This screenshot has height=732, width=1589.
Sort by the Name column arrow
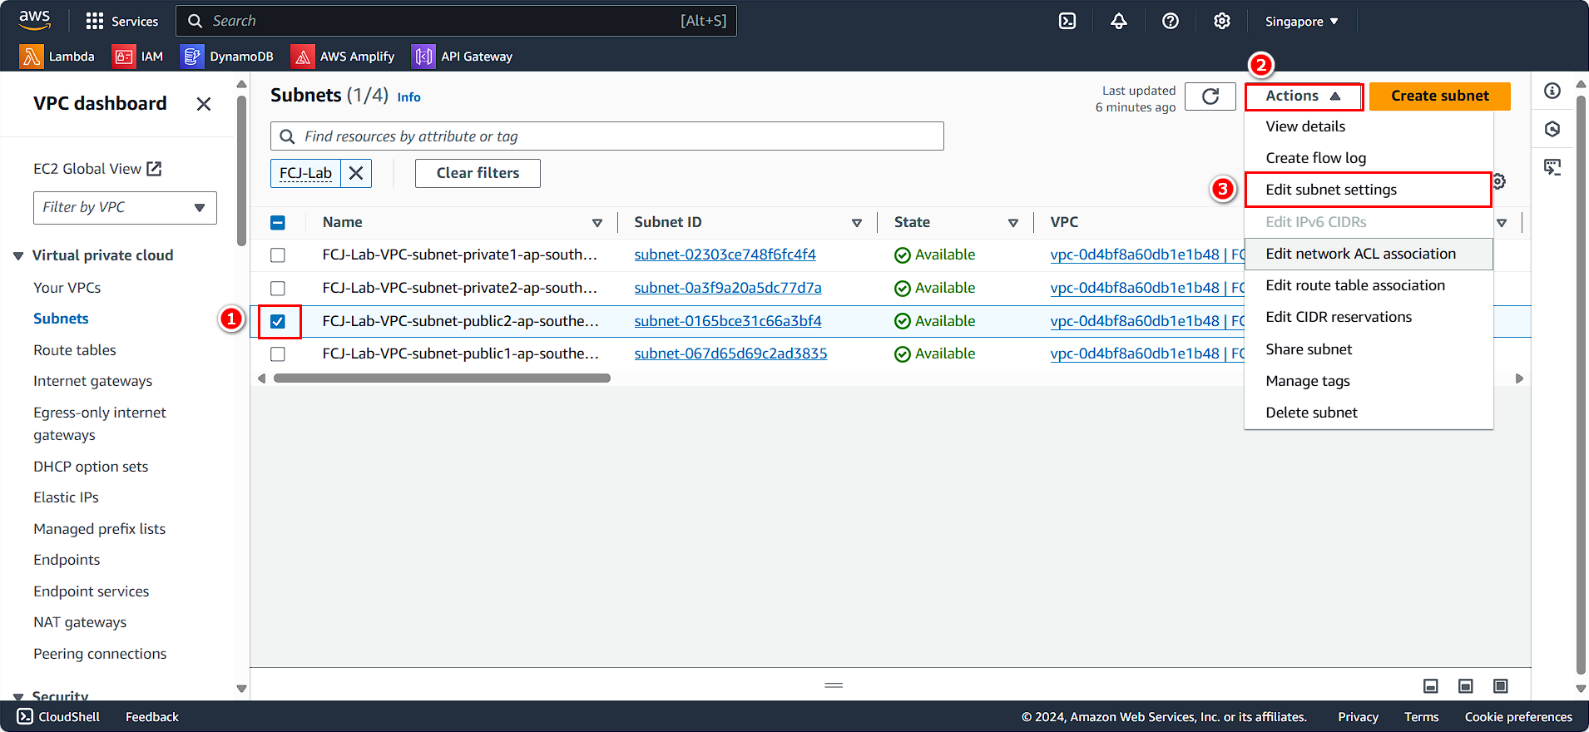pyautogui.click(x=597, y=223)
